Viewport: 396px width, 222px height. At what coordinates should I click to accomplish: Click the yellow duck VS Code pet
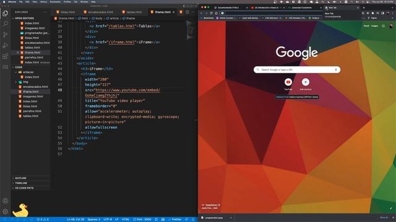pyautogui.click(x=20, y=210)
